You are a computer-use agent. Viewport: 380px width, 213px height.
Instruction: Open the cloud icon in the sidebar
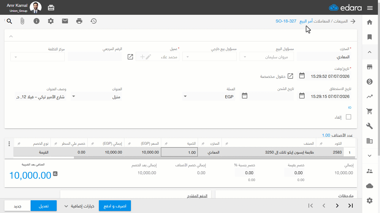[370, 186]
